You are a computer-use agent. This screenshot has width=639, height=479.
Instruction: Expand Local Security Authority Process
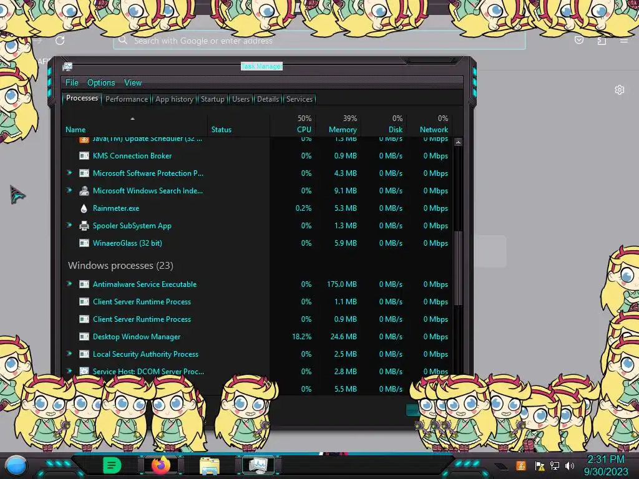click(x=69, y=354)
